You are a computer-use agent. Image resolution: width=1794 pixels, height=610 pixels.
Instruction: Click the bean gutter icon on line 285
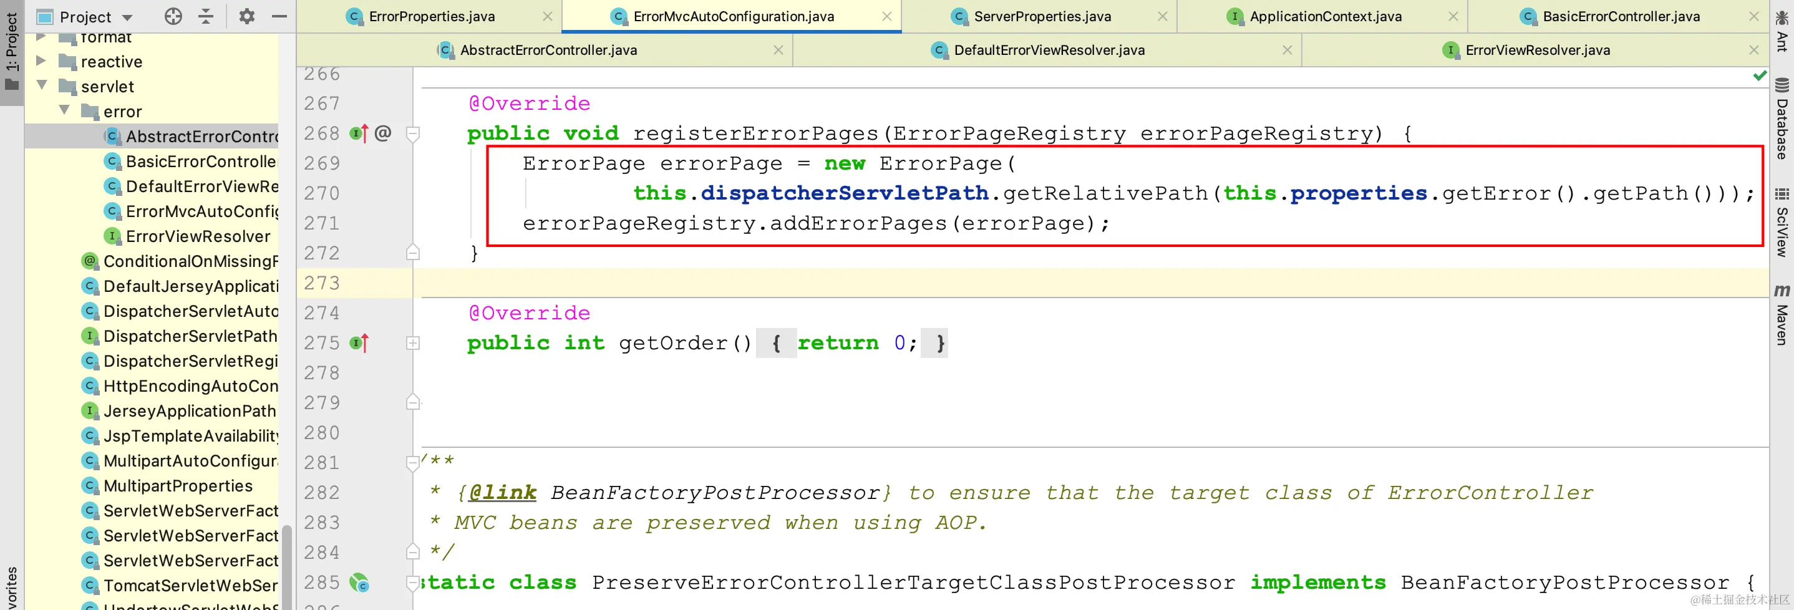359,583
